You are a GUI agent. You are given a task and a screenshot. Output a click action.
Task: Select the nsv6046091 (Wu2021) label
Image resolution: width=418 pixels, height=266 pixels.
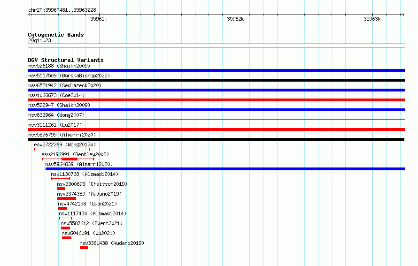[x=88, y=233]
